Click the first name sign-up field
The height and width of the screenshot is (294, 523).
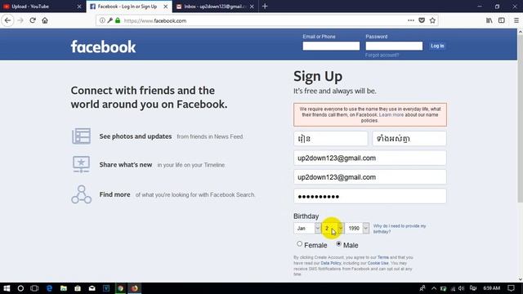coord(330,138)
